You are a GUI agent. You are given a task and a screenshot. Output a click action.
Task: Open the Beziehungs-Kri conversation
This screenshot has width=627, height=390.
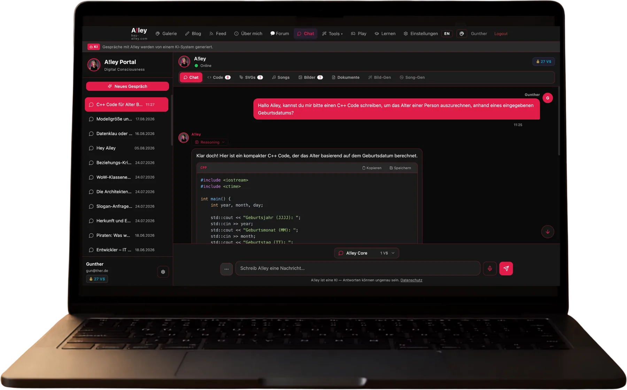click(126, 163)
